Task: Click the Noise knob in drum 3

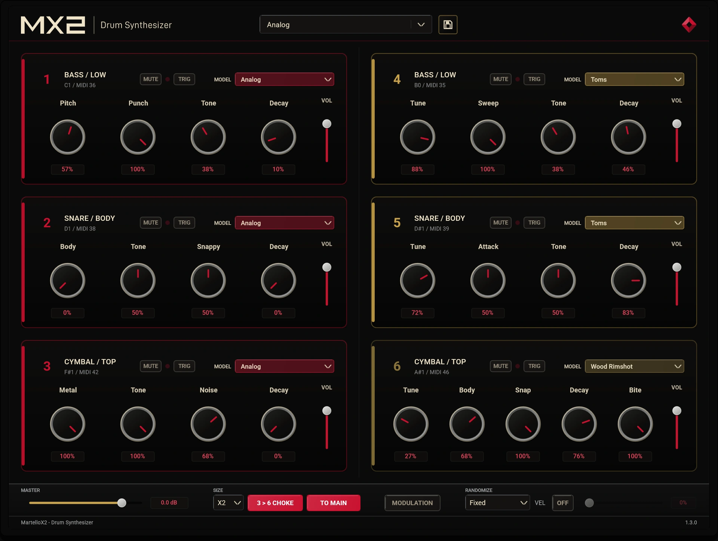Action: click(x=208, y=424)
